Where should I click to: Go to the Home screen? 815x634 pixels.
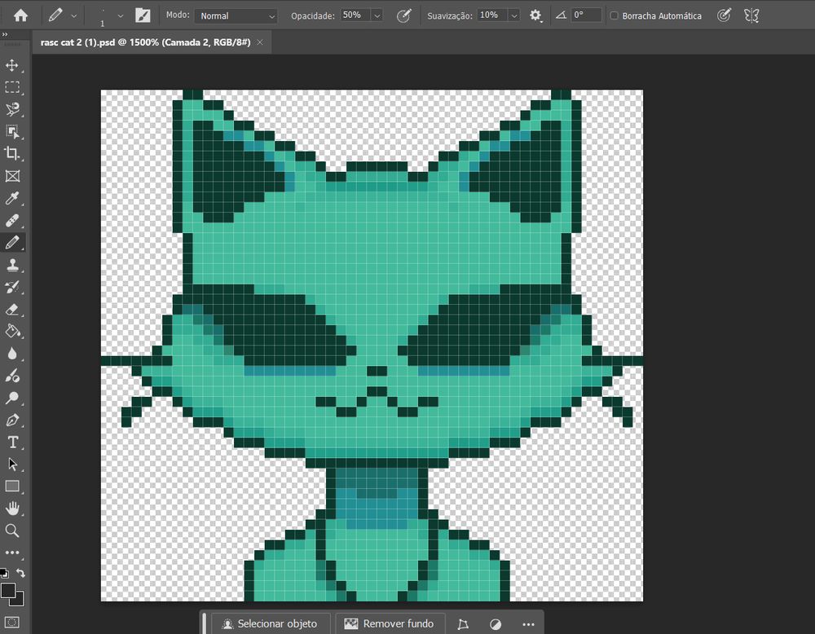[x=20, y=15]
